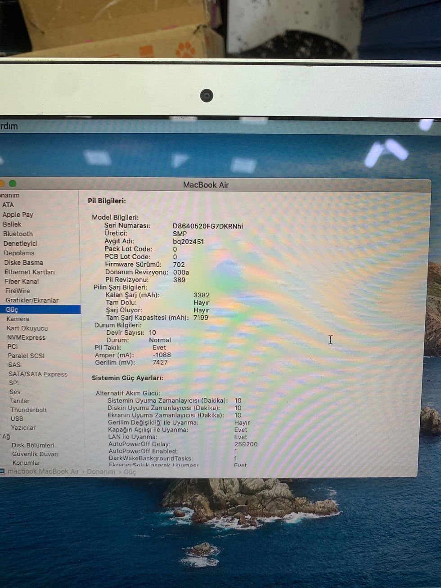The height and width of the screenshot is (588, 441).
Task: Click Donanım in the bottom path bar
Action: pos(101,472)
